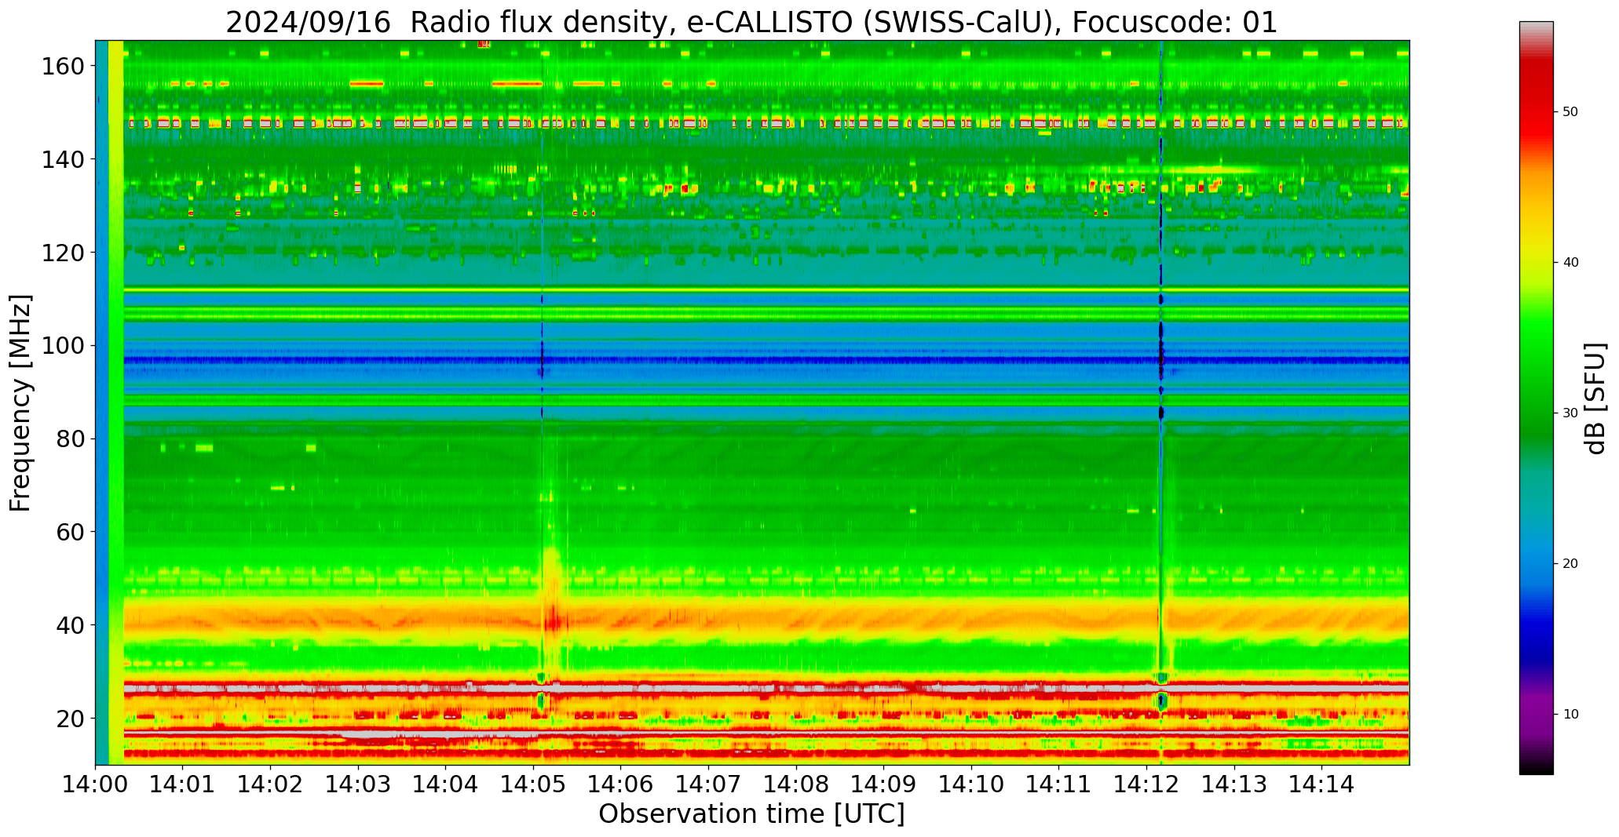1619x837 pixels.
Task: Click the 14:00 time tick label
Action: point(96,783)
